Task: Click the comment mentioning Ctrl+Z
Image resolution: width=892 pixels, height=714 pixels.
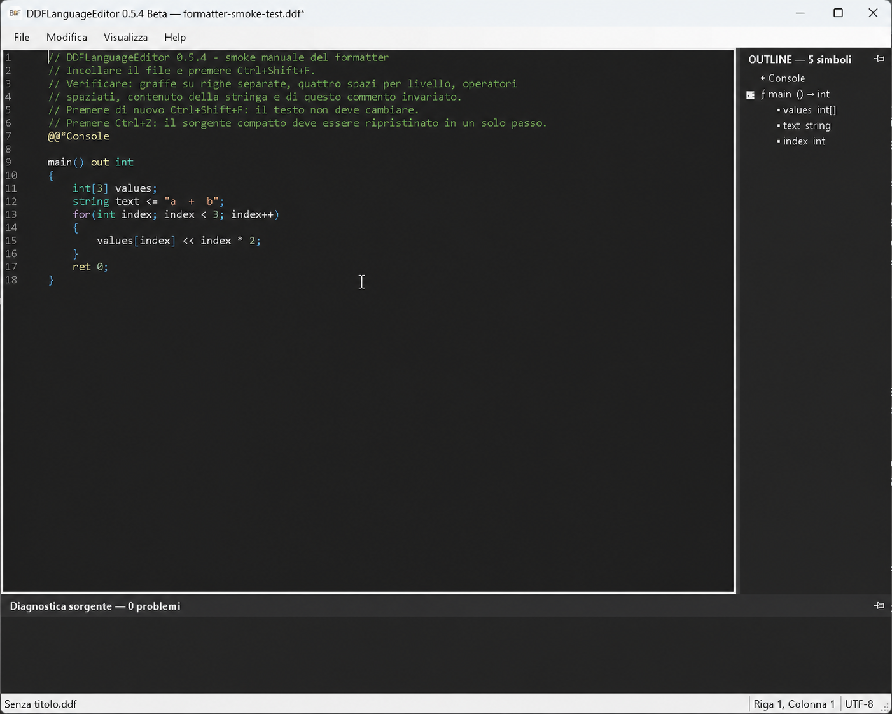Action: (x=297, y=123)
